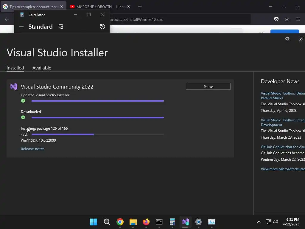Click the green checkmark beside Downloaded
Image resolution: width=305 pixels, height=229 pixels.
(23, 117)
